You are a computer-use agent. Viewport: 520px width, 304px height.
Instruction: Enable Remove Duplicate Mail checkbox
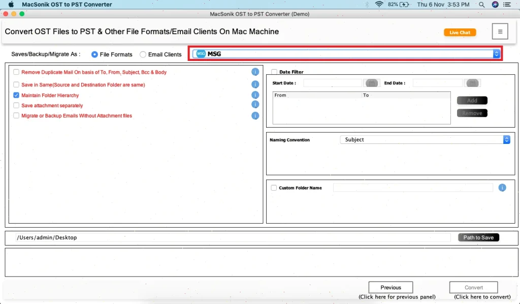pos(16,72)
